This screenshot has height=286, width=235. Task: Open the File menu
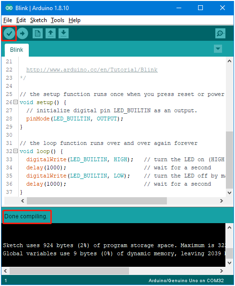tap(8, 20)
